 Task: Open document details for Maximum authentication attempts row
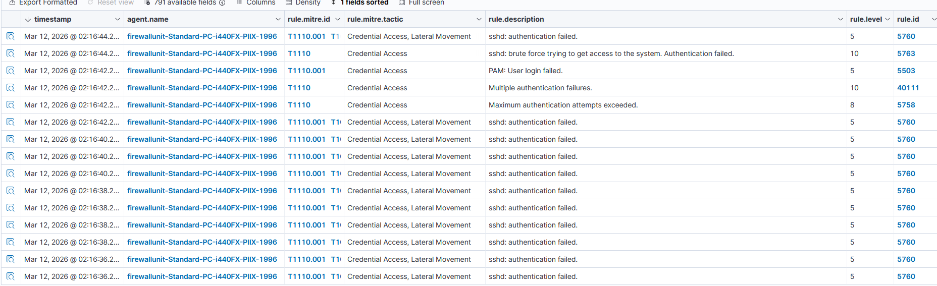pos(11,105)
